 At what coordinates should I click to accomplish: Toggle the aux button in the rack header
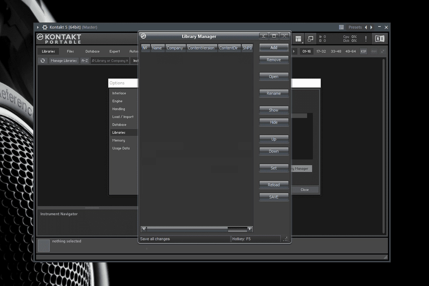click(x=374, y=51)
